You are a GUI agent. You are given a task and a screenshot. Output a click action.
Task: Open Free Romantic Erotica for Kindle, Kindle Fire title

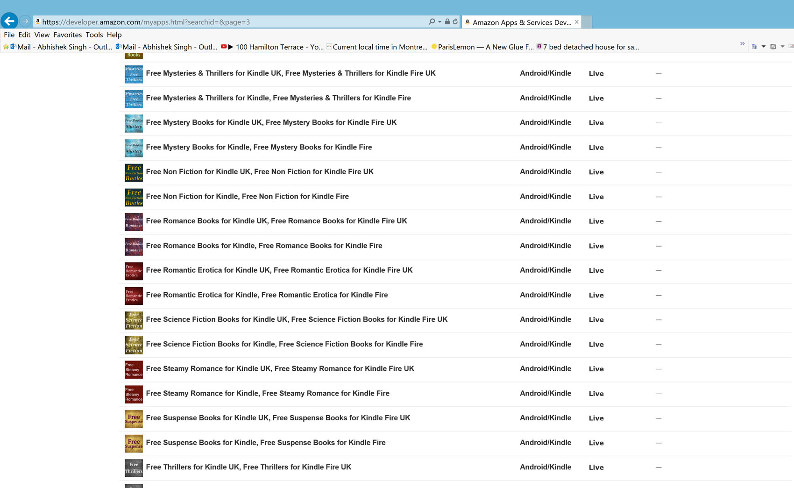tap(267, 295)
